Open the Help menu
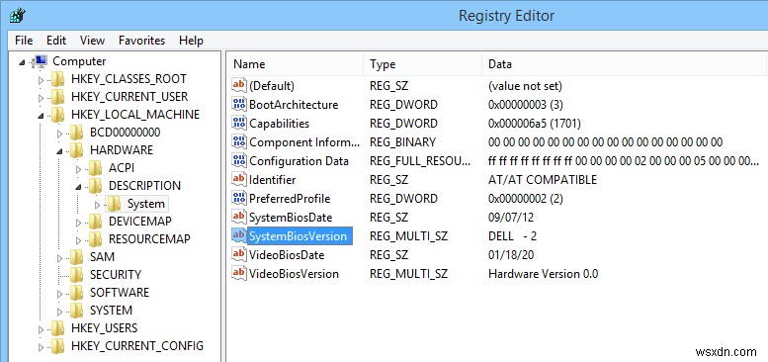768x362 pixels. (191, 41)
